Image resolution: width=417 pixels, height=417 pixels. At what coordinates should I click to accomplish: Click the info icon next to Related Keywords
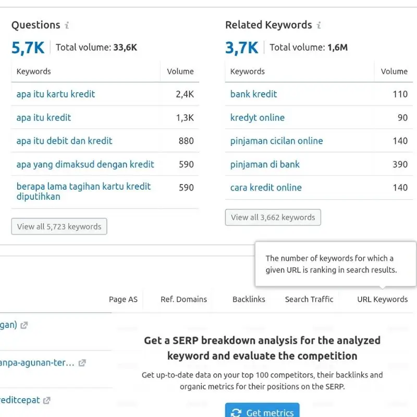320,24
